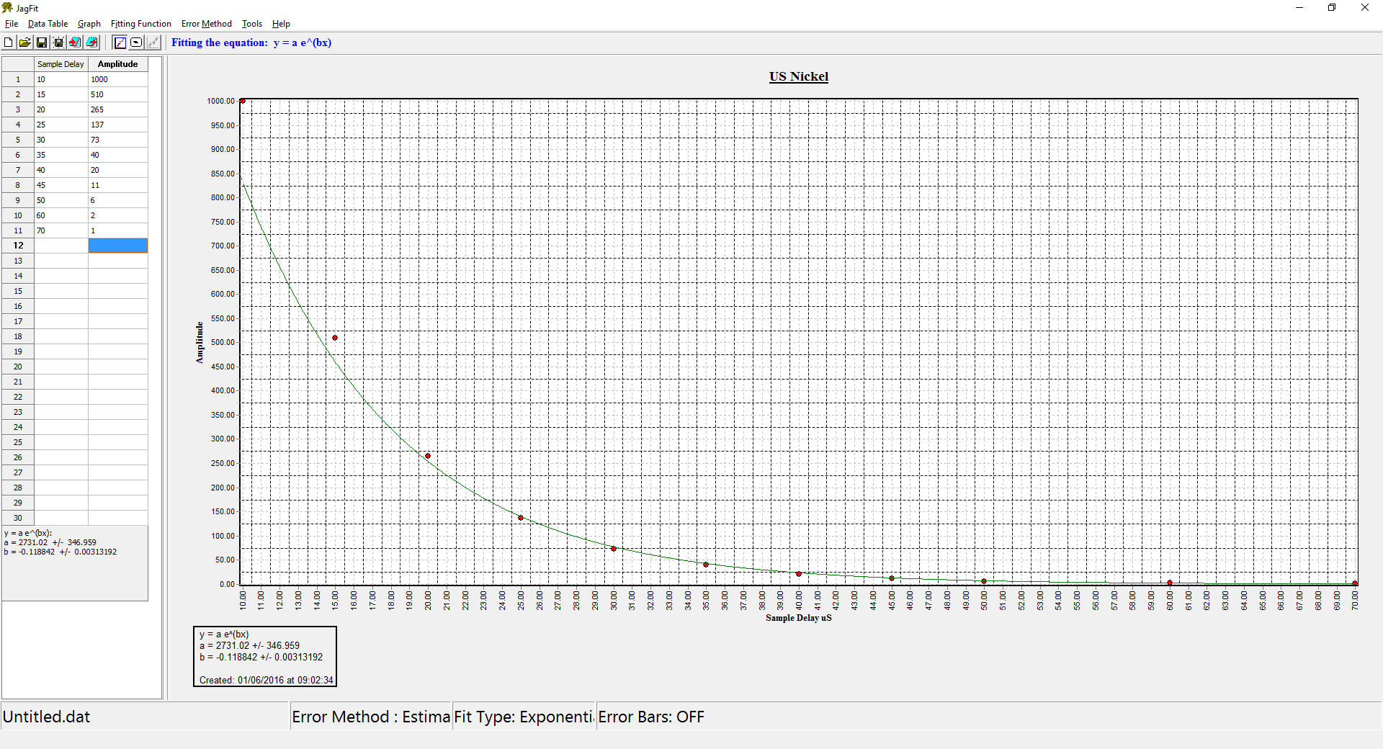1383x749 pixels.
Task: Select row header number 1
Action: [18, 79]
